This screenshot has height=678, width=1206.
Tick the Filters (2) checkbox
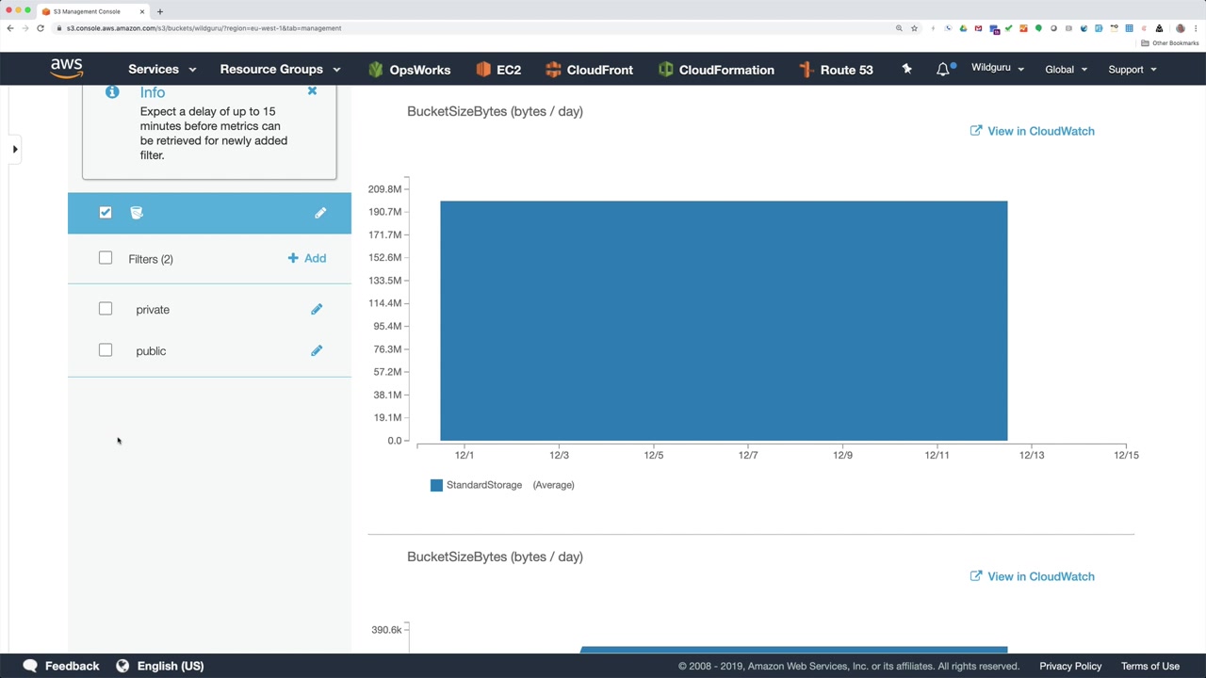click(106, 258)
